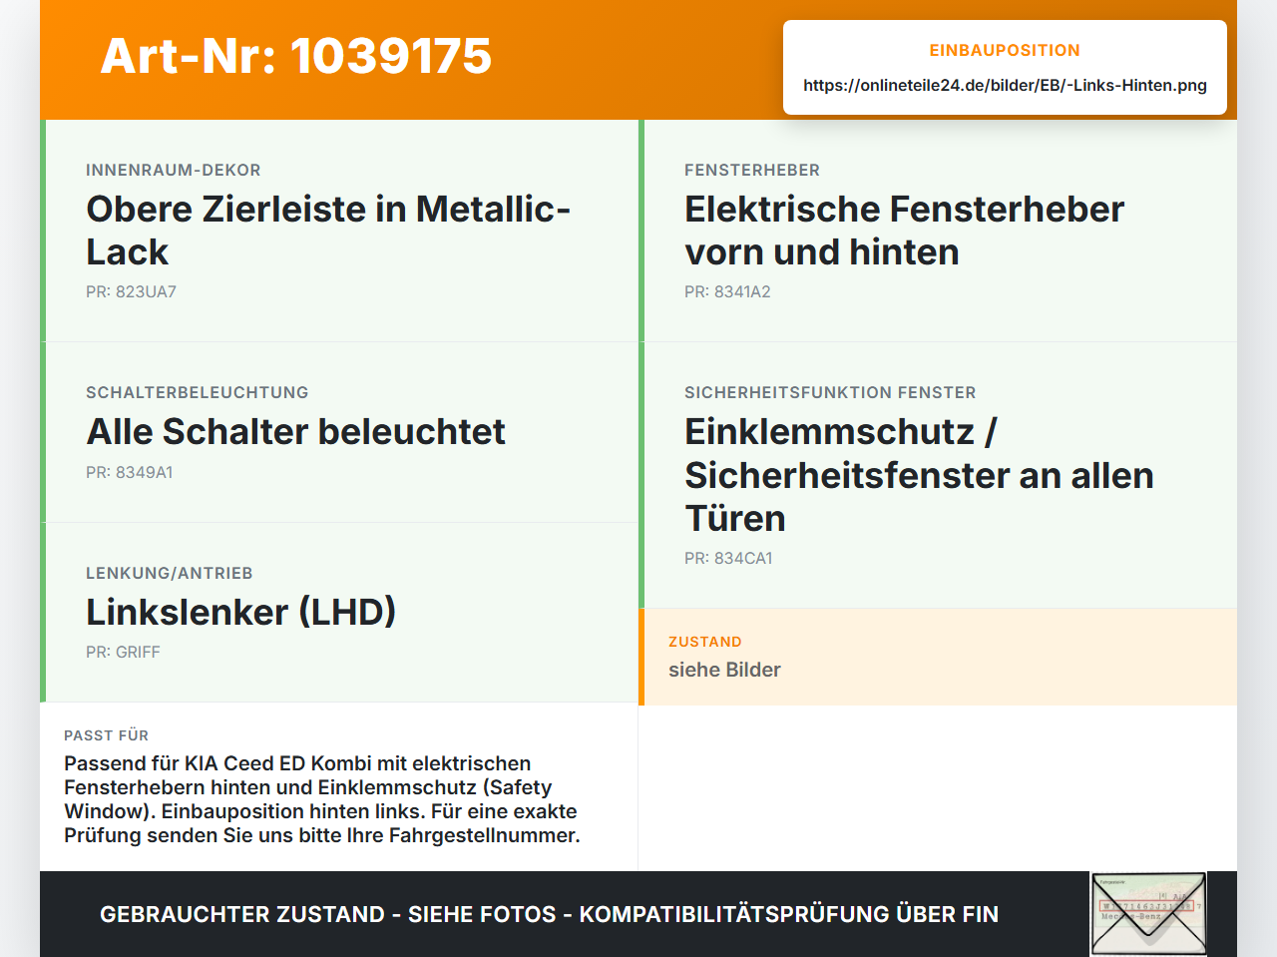This screenshot has height=957, width=1277.
Task: Select the PR: 8341A2 code
Action: 727,291
